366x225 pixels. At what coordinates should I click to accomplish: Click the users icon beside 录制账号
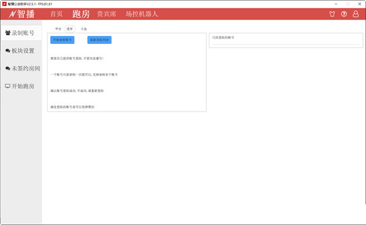pyautogui.click(x=8, y=33)
